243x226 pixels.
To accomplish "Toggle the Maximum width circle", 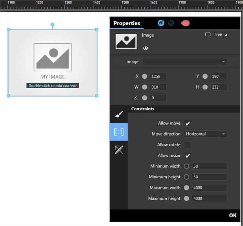I will coord(186,188).
